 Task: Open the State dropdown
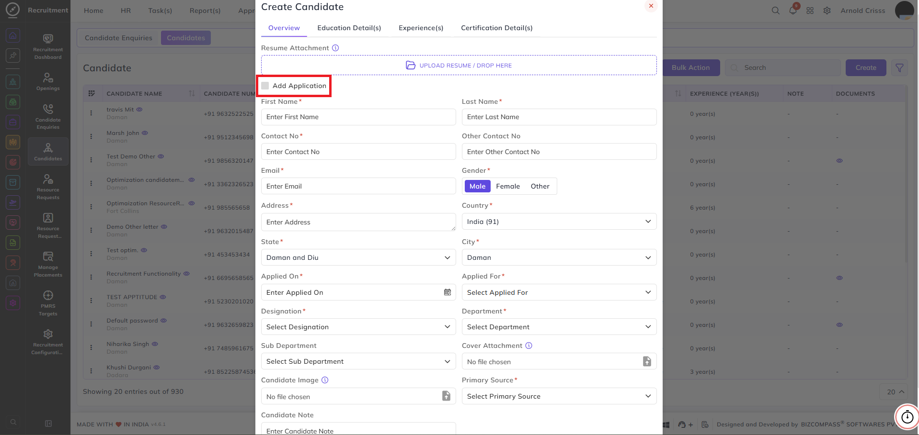358,257
